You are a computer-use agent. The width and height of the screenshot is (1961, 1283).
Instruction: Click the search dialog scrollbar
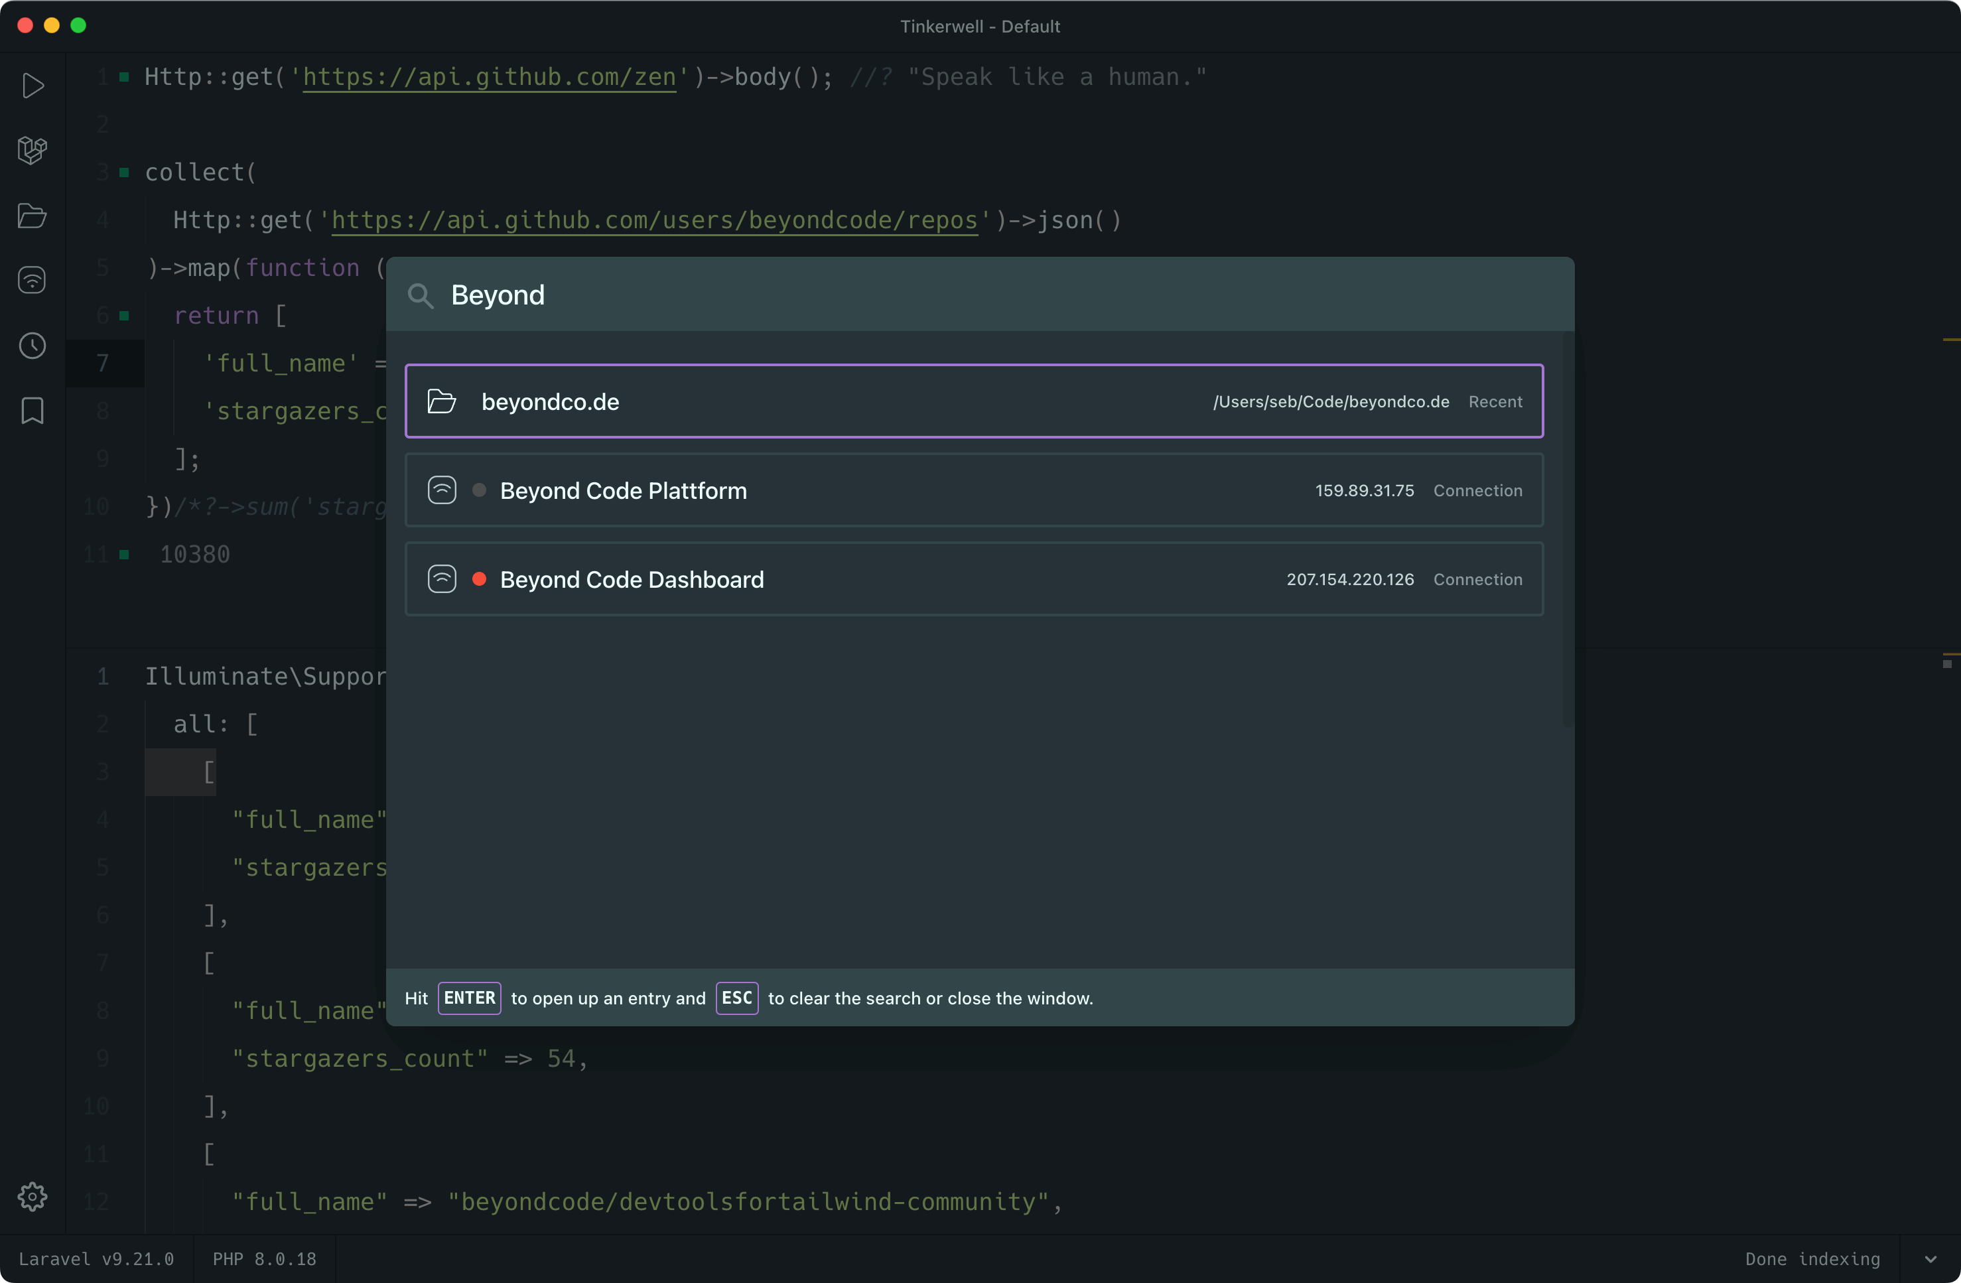point(1568,529)
